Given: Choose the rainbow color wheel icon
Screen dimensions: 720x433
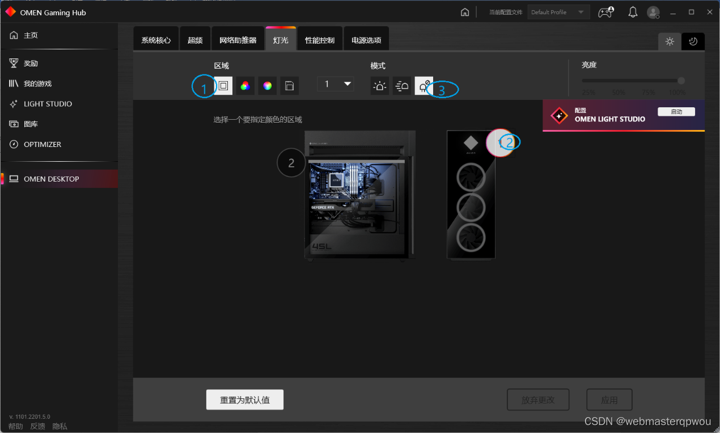Looking at the screenshot, I should click(x=268, y=86).
